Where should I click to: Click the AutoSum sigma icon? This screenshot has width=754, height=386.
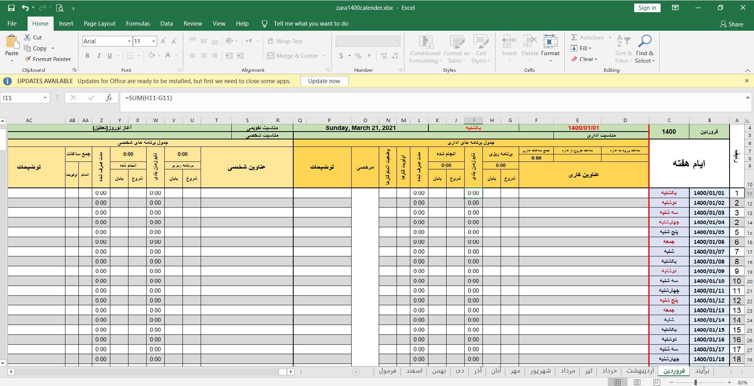click(x=574, y=37)
